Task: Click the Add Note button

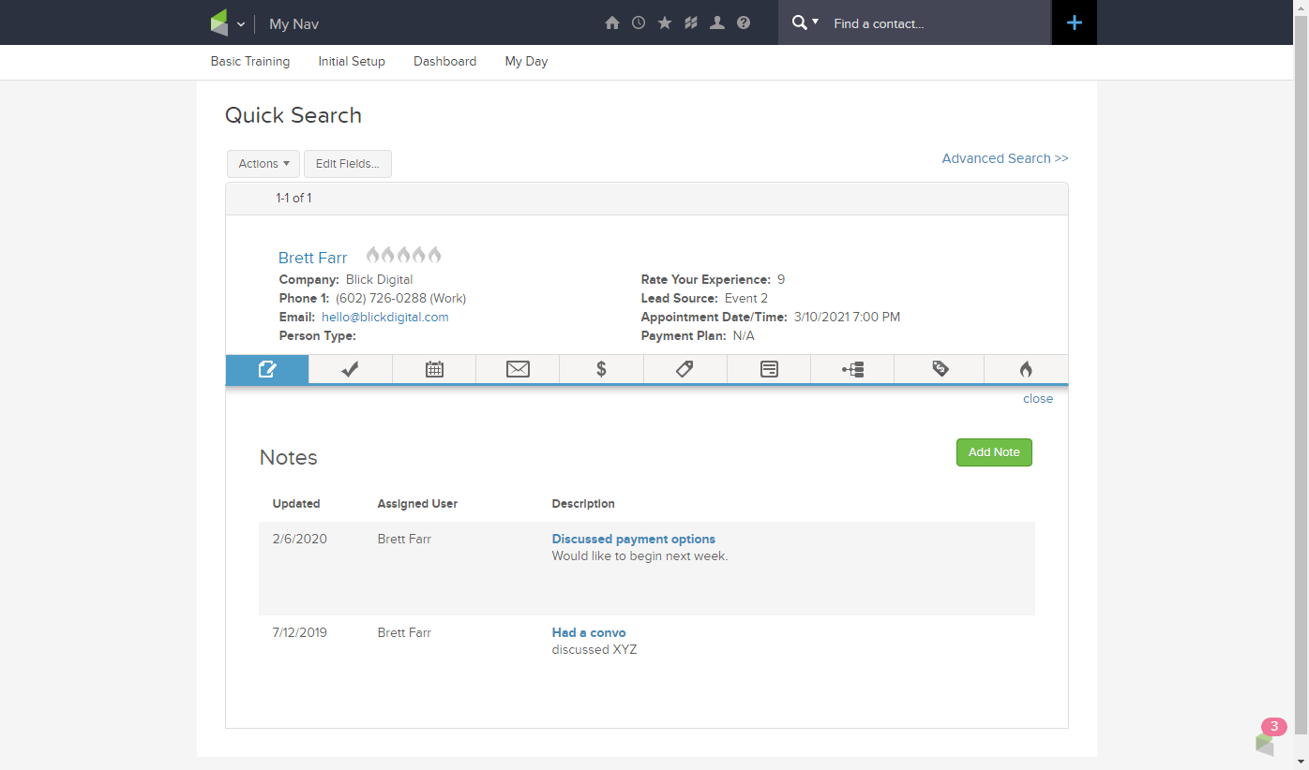Action: pos(994,452)
